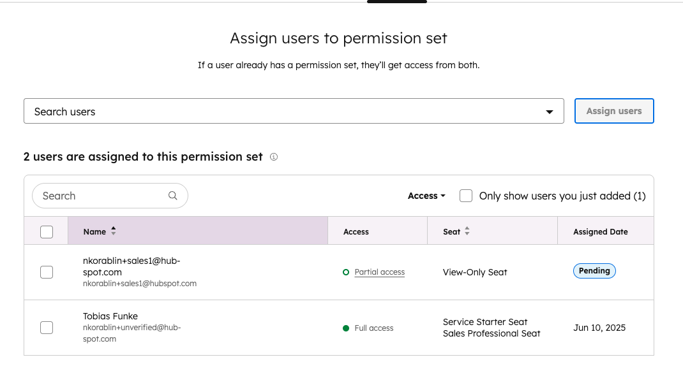Open the Partial access link
The height and width of the screenshot is (392, 683).
coord(380,272)
